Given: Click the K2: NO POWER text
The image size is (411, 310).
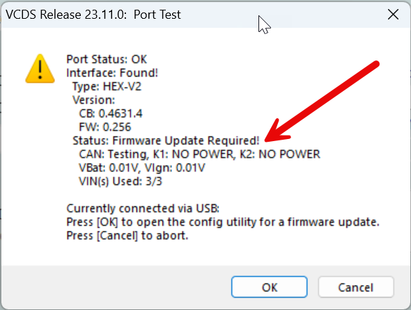Looking at the screenshot, I should click(x=280, y=154).
